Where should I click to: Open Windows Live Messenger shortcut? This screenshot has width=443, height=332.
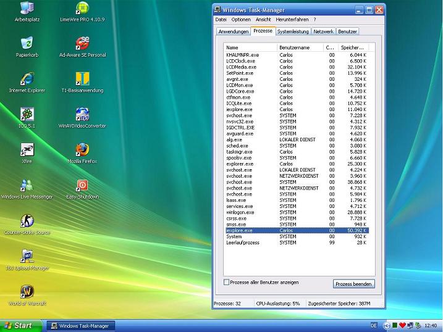click(27, 186)
